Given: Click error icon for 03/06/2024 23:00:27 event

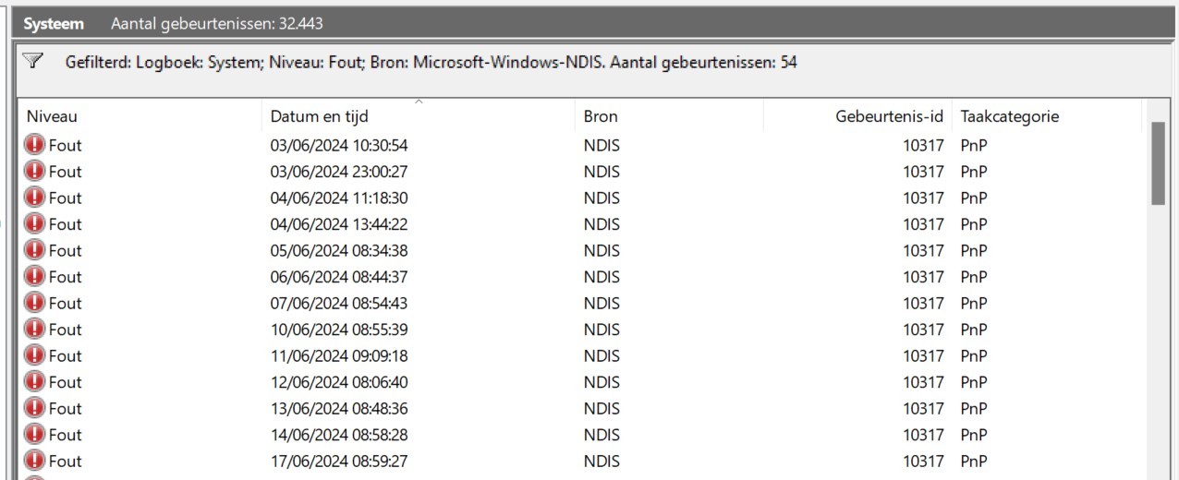Looking at the screenshot, I should tap(35, 171).
